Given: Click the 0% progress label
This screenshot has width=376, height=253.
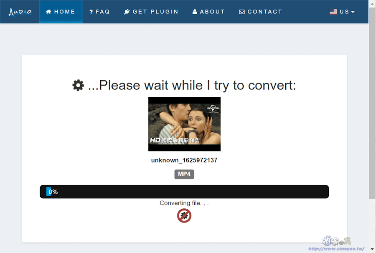Looking at the screenshot, I should click(53, 192).
